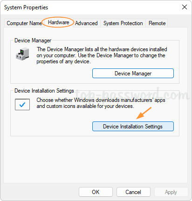The image size is (192, 201).
Task: Click the Device Installation Settings group heading
Action: pos(44,91)
